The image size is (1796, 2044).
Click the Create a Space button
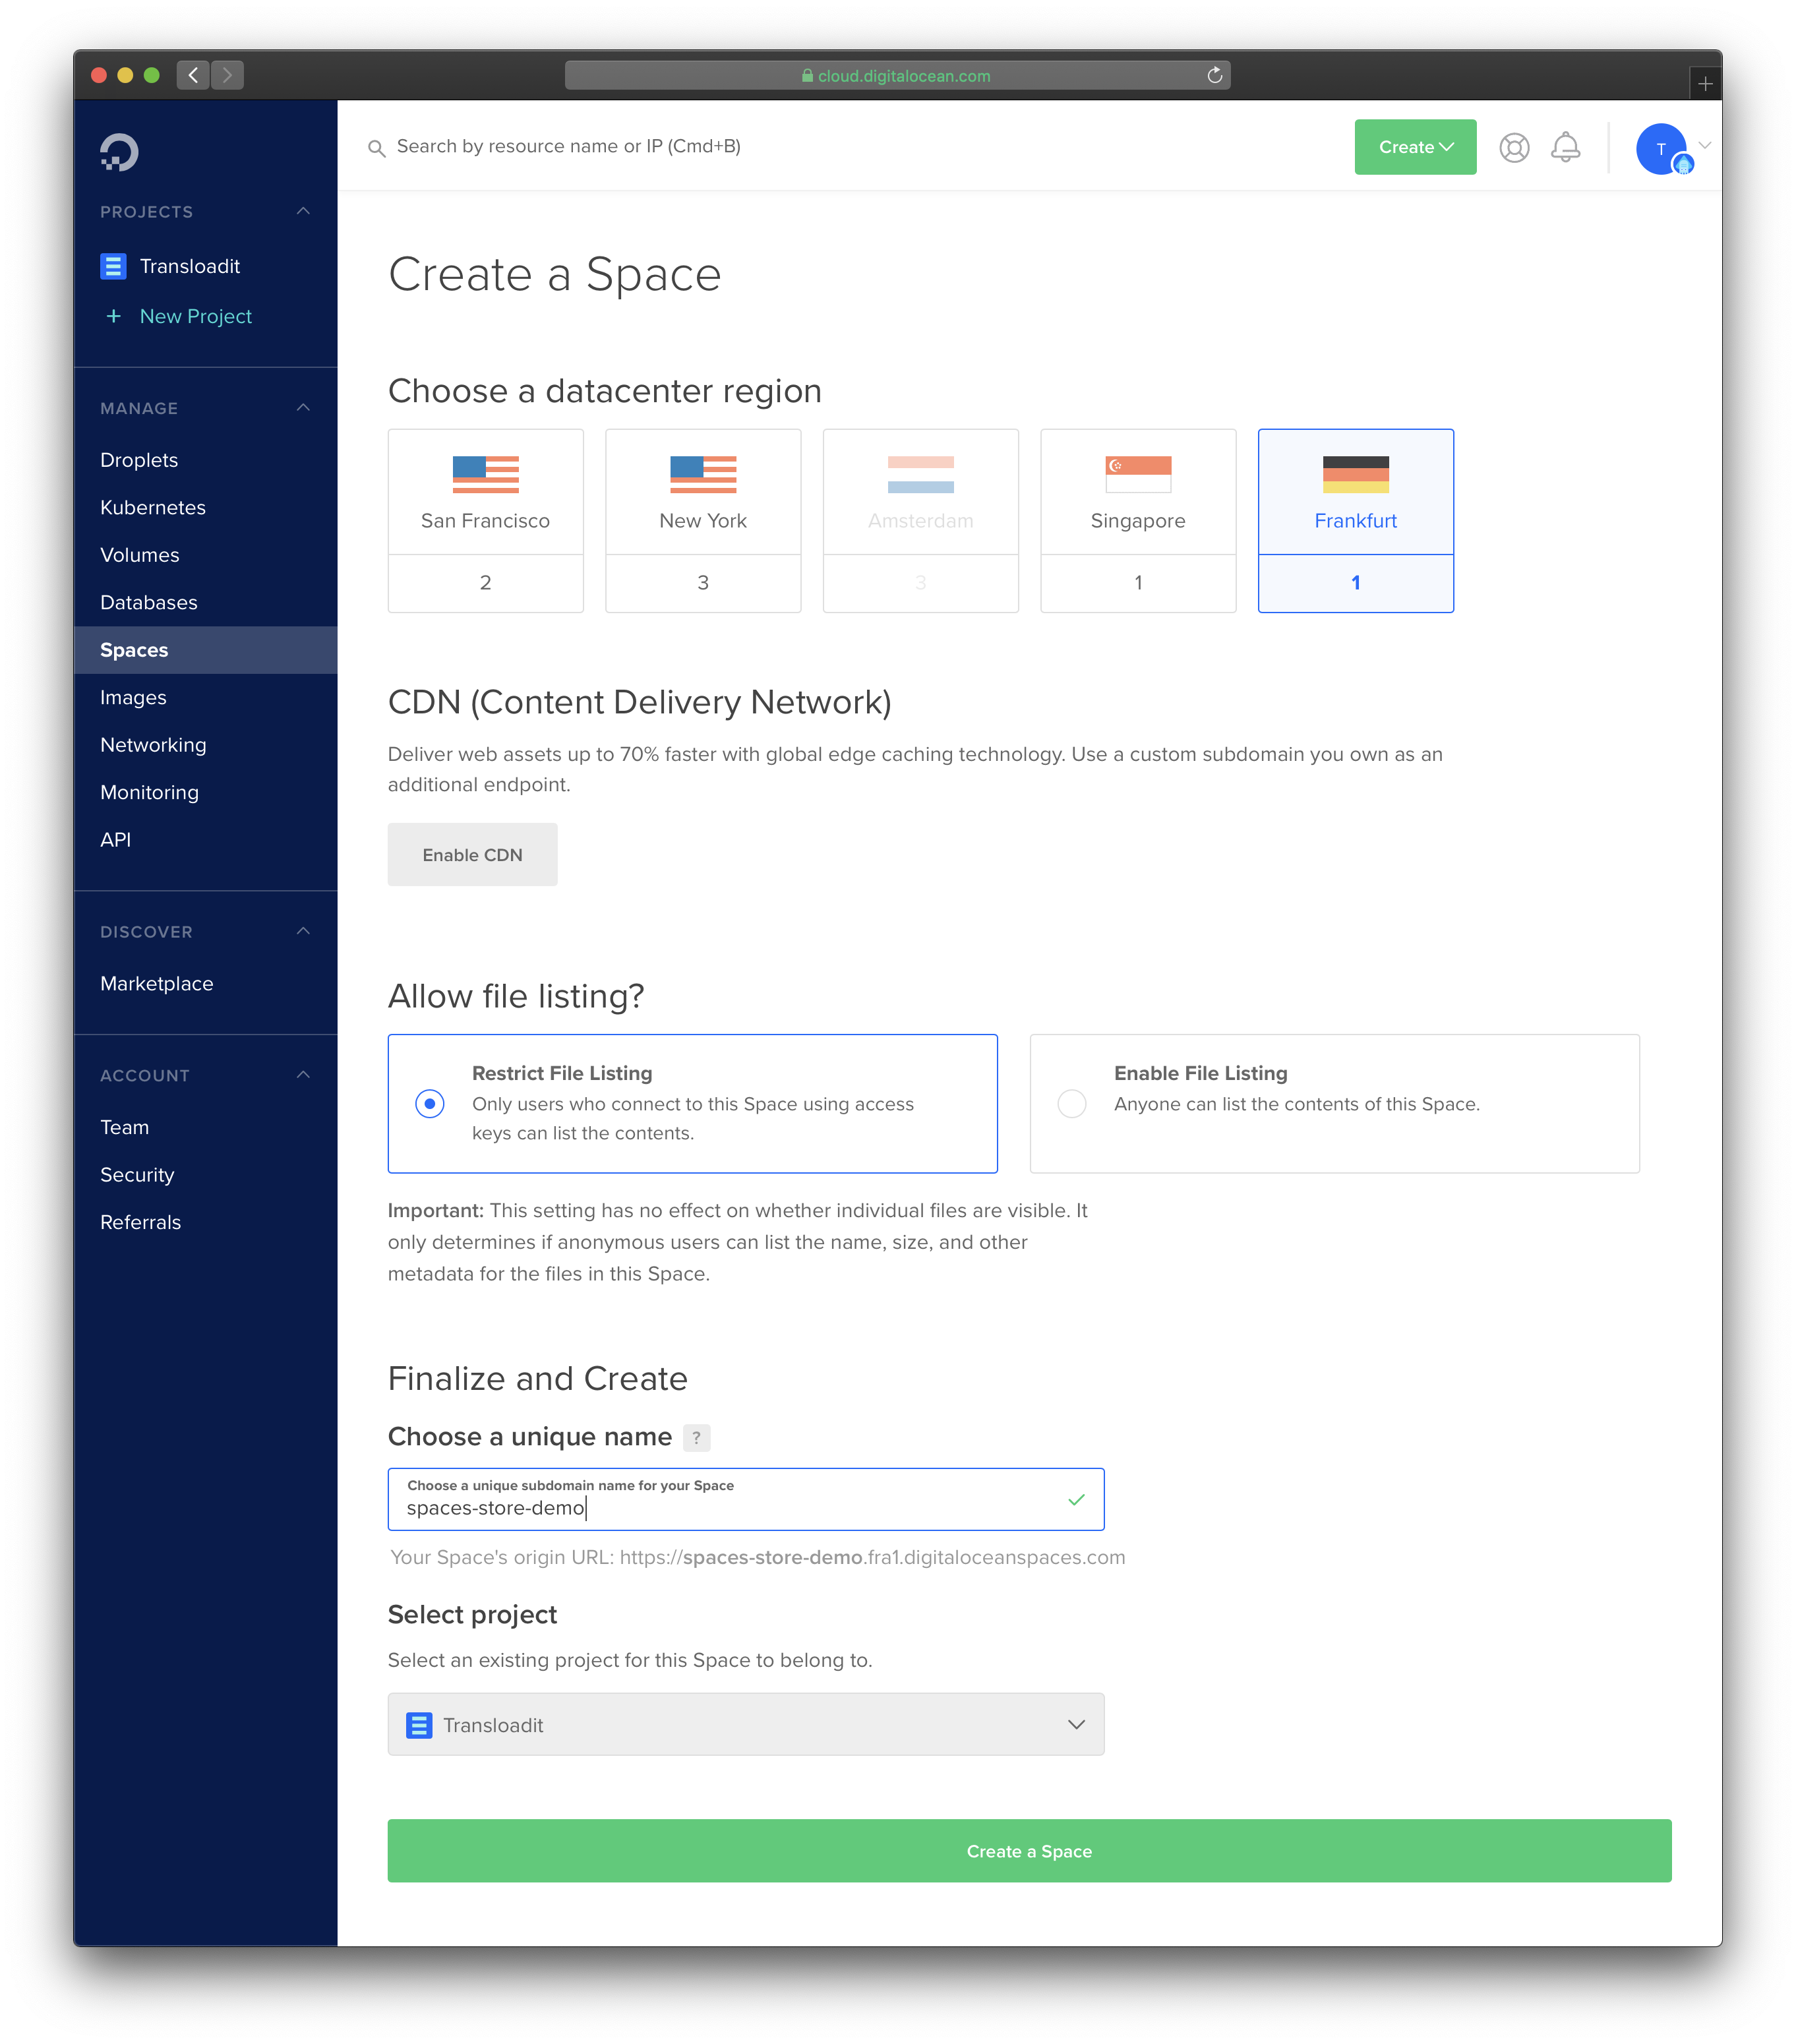click(x=1029, y=1851)
